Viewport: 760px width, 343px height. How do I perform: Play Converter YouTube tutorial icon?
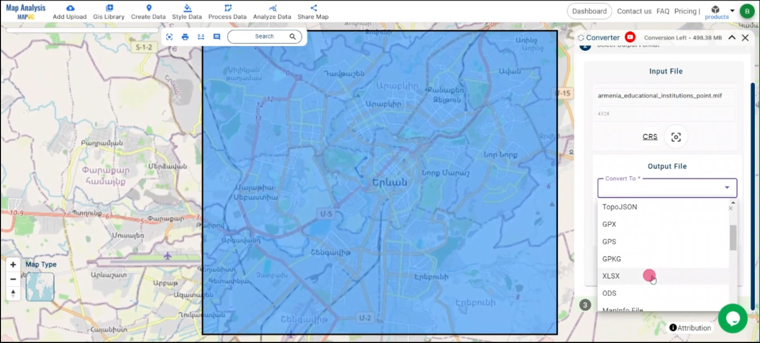(630, 37)
